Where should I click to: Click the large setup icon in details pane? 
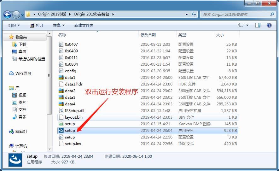tap(15, 160)
